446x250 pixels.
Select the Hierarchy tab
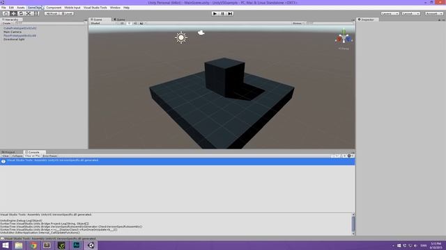click(x=12, y=19)
